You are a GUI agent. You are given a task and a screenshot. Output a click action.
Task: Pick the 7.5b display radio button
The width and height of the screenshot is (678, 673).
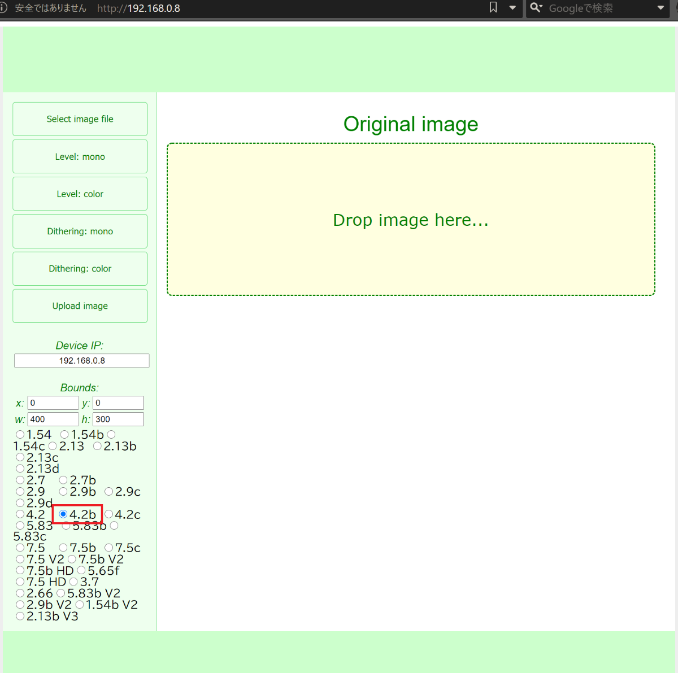tap(63, 548)
